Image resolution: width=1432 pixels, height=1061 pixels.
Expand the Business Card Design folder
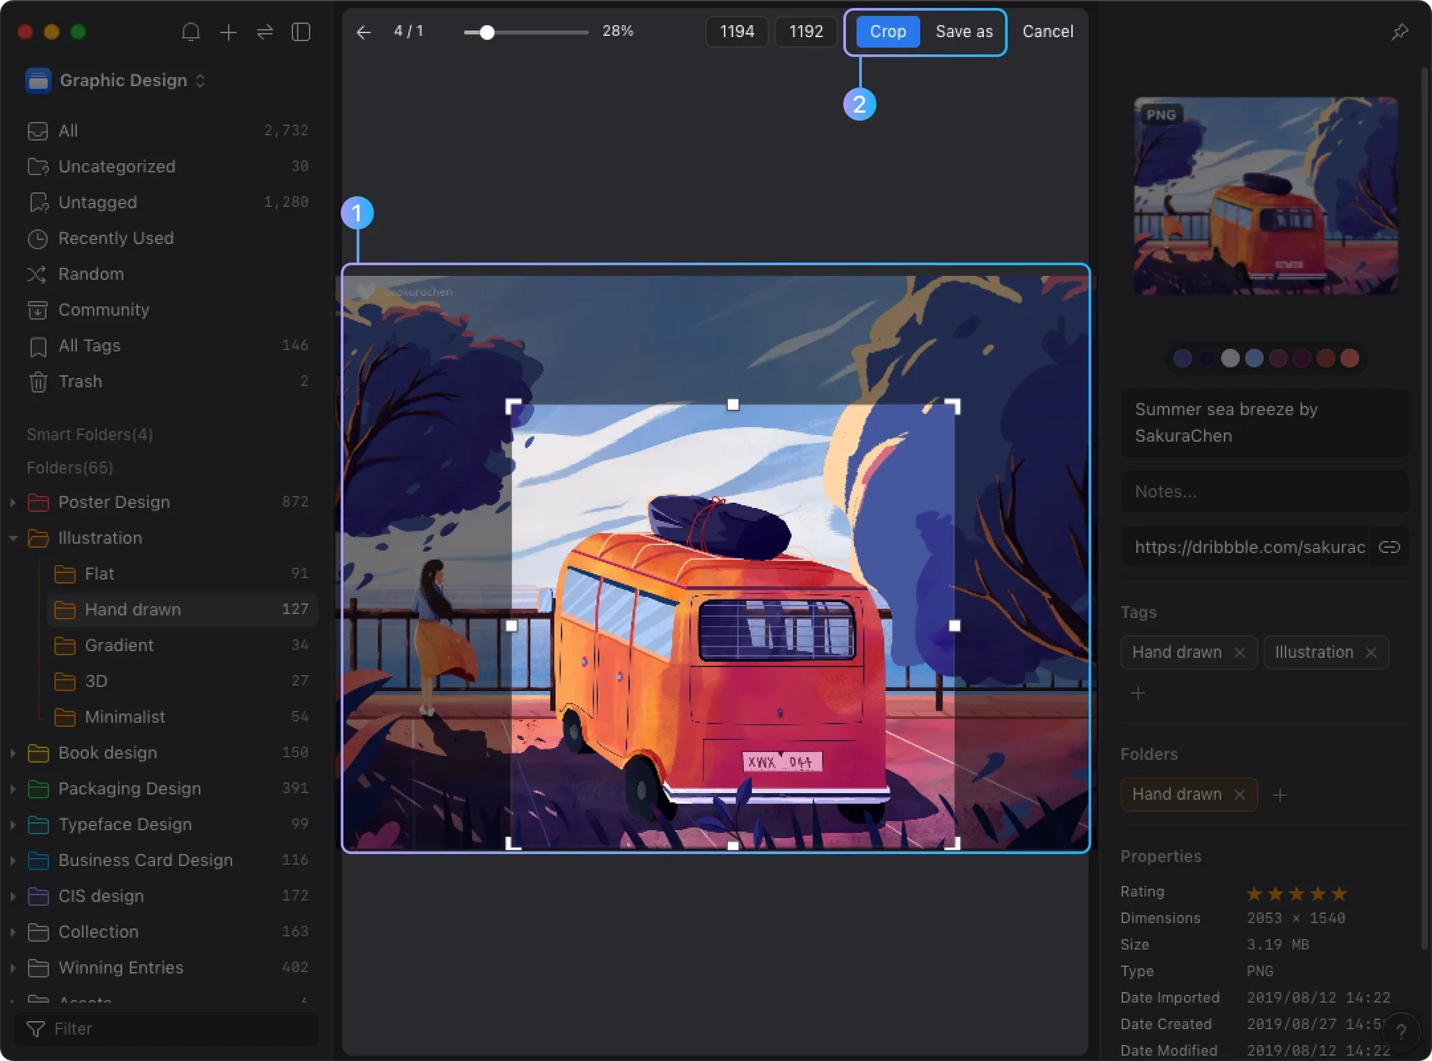point(13,860)
